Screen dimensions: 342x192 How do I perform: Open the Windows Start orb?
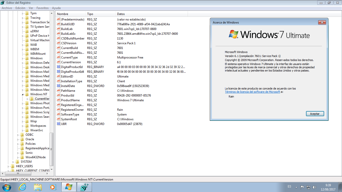click(7, 187)
